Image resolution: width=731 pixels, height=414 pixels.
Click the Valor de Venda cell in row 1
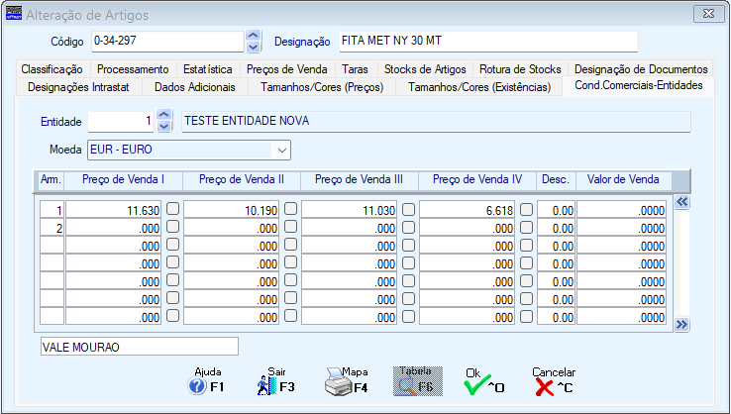click(621, 210)
